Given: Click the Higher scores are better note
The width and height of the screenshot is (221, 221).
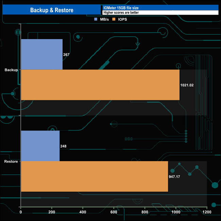Looking at the screenshot, I should [x=121, y=13].
